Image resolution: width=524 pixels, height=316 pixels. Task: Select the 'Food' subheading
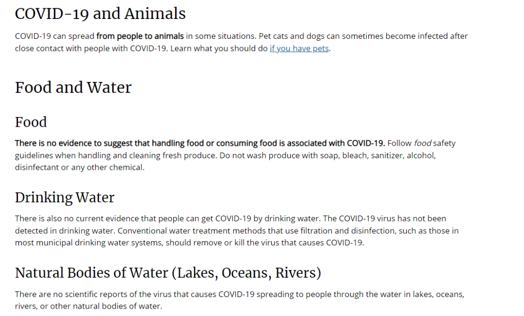31,122
